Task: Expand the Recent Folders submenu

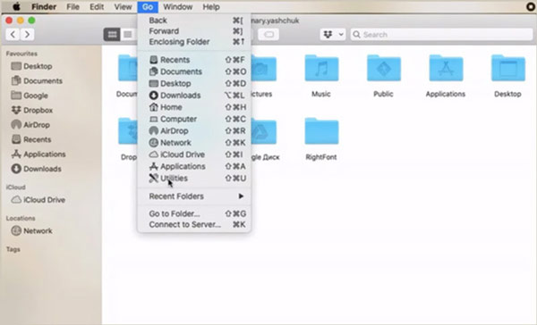Action: pyautogui.click(x=194, y=196)
